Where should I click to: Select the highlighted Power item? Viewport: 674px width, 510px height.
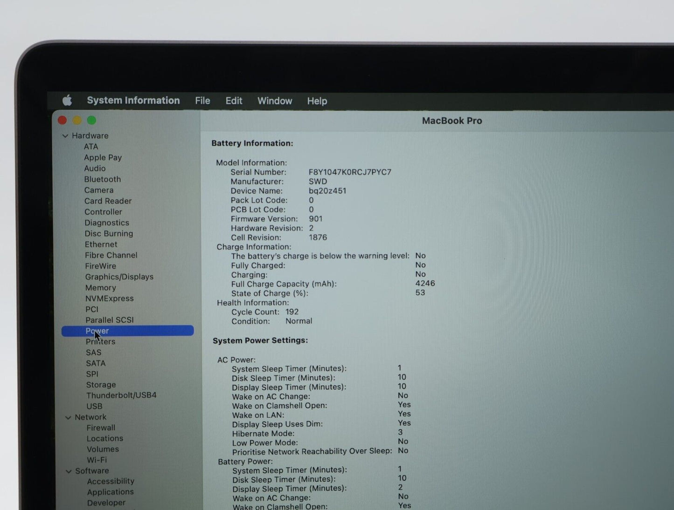[127, 331]
